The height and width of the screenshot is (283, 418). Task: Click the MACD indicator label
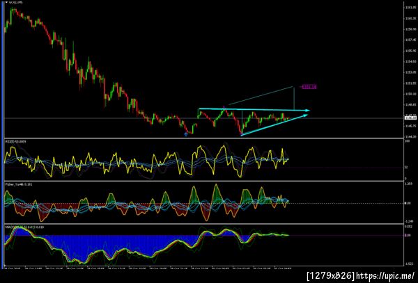pos(24,227)
